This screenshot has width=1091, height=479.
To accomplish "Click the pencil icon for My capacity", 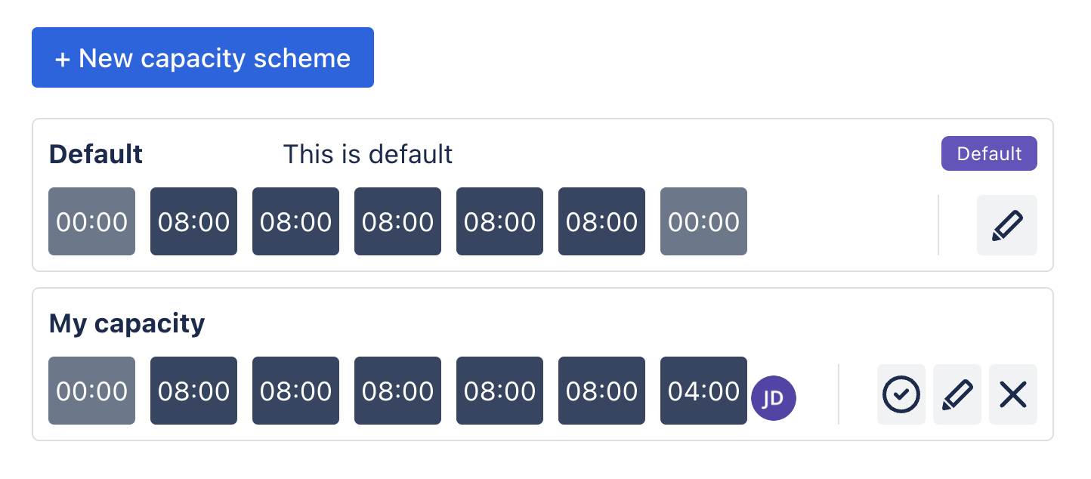I will (x=957, y=394).
